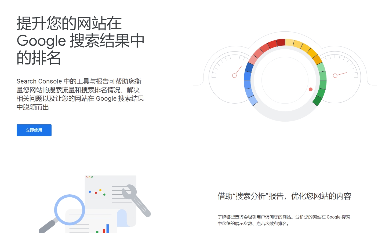Click the yellow window control dot
378x233 pixels.
pos(89,177)
